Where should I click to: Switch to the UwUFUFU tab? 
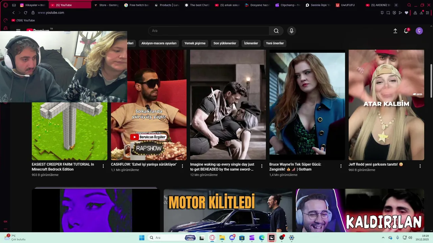coord(348,5)
